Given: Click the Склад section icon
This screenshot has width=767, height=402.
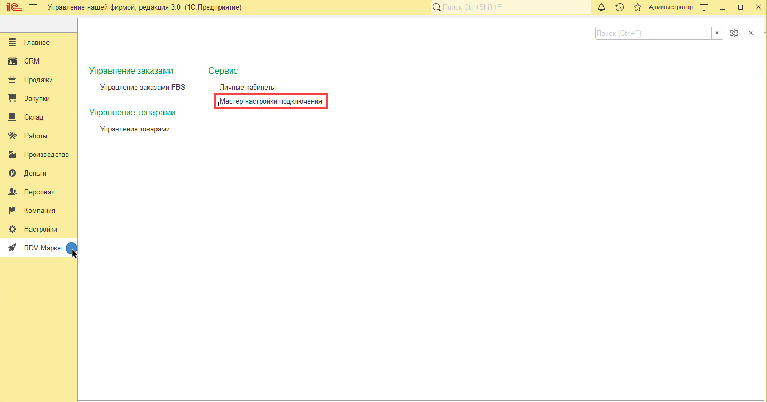Looking at the screenshot, I should tap(12, 117).
